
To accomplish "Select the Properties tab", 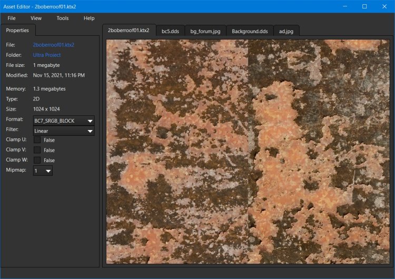I will coord(17,31).
